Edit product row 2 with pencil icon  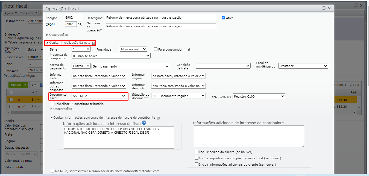click(23, 106)
